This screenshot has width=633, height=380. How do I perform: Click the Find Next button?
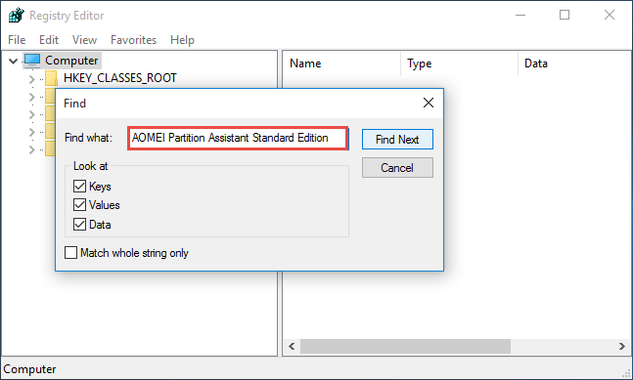coord(397,140)
